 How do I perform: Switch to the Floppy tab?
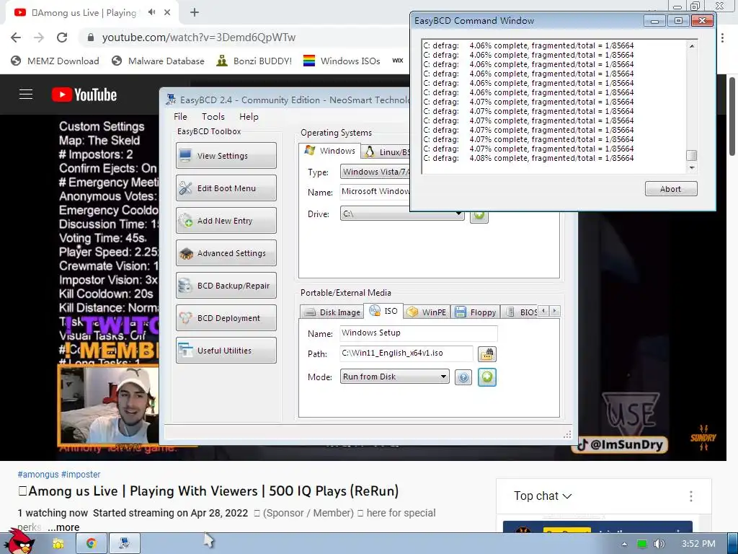(476, 312)
